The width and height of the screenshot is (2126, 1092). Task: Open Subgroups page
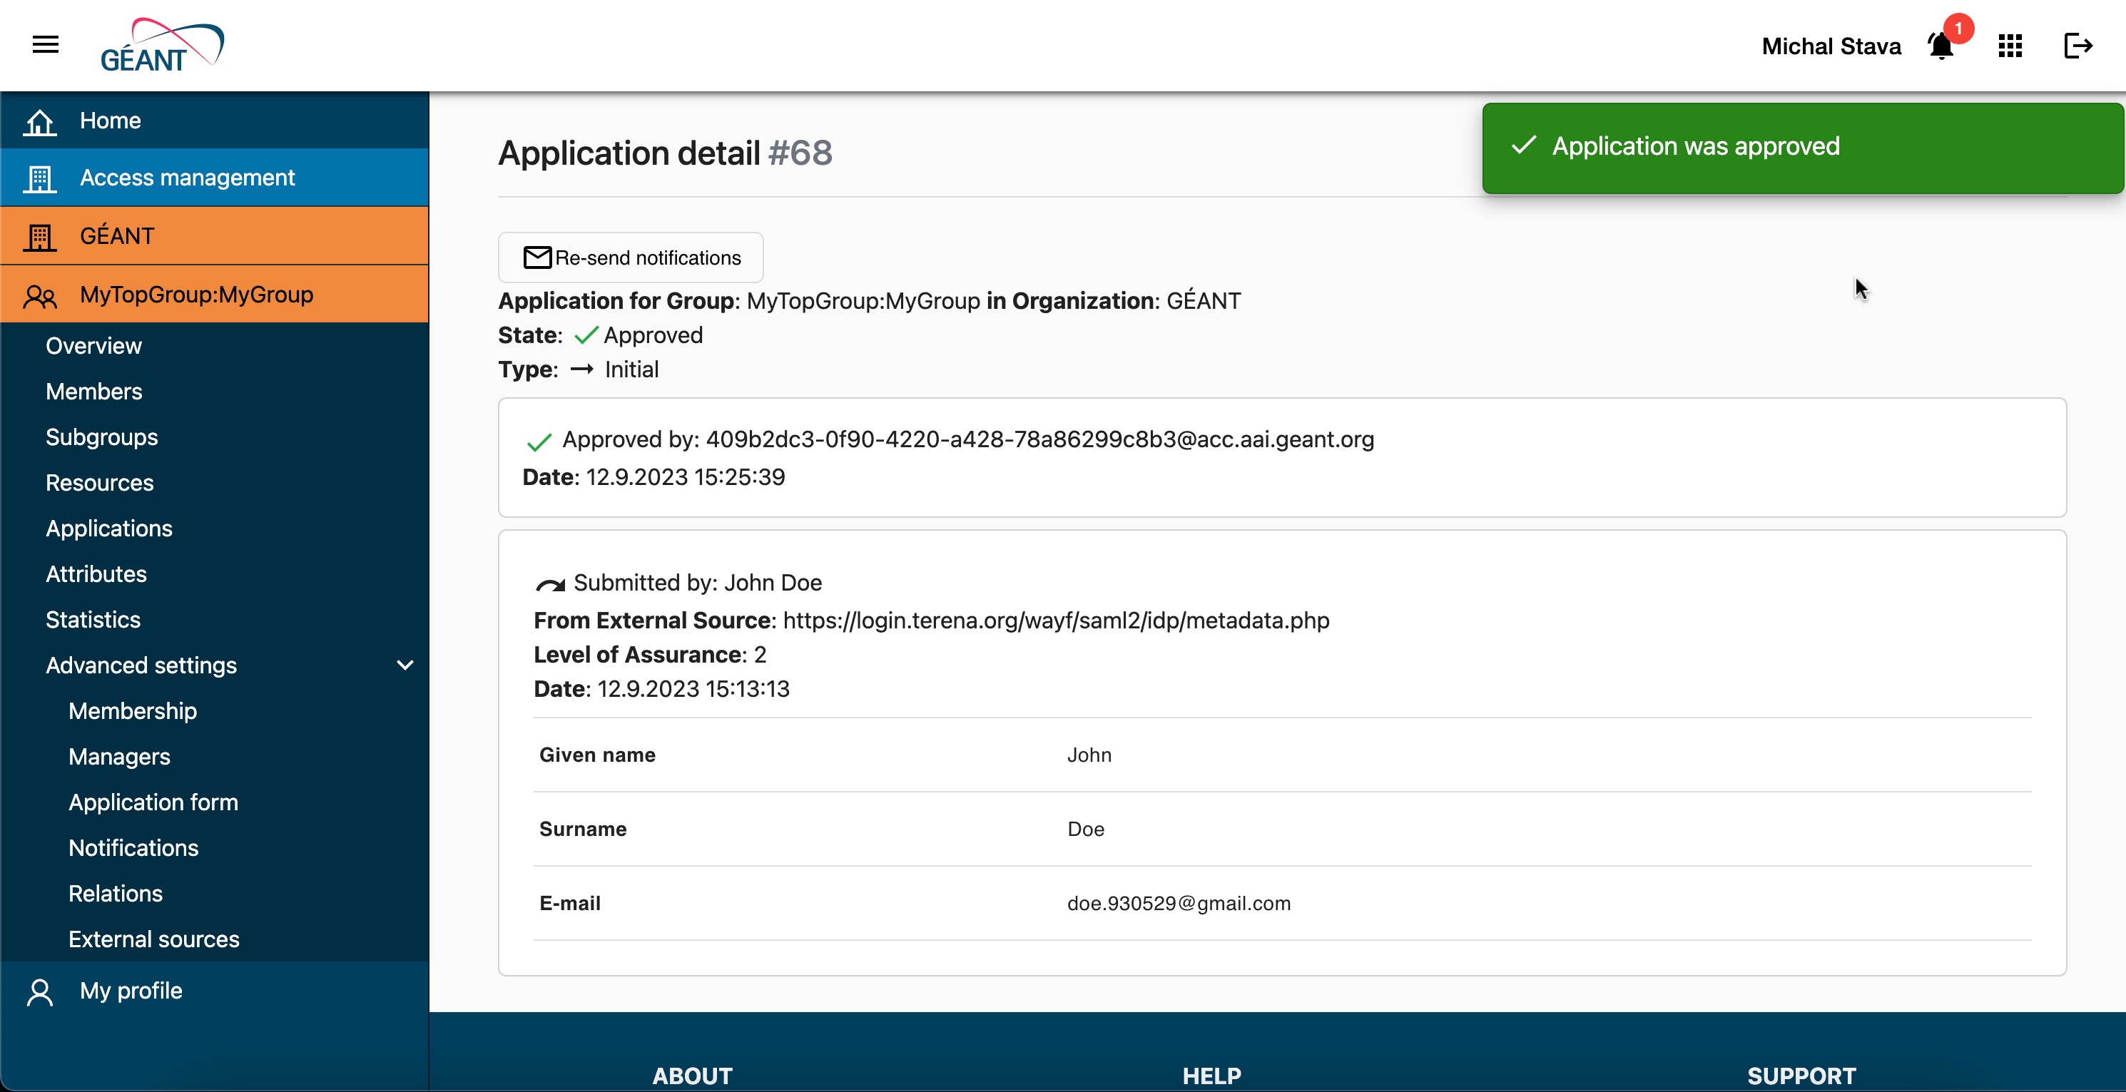click(x=101, y=437)
